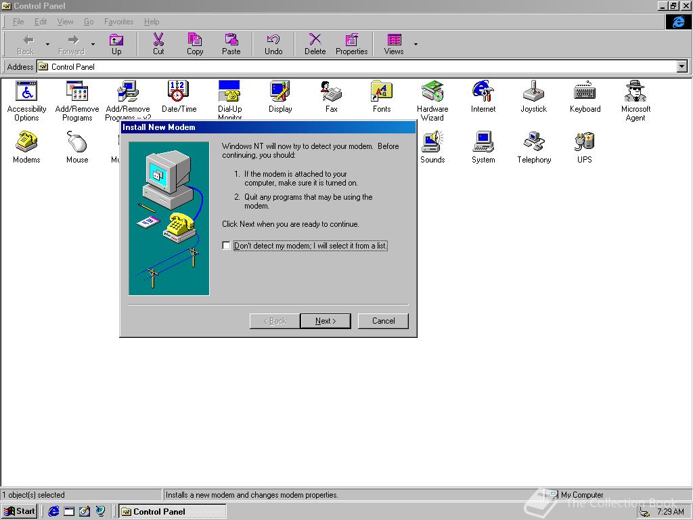693x520 pixels.
Task: Open the Favorites menu
Action: point(119,22)
